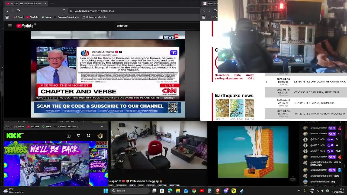The width and height of the screenshot is (347, 195).
Task: Select SAN JUAN, ARGENTINA earthquake row
Action: (x=306, y=92)
